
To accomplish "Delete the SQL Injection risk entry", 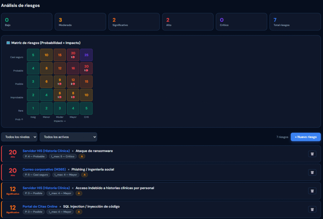I will tap(312, 210).
